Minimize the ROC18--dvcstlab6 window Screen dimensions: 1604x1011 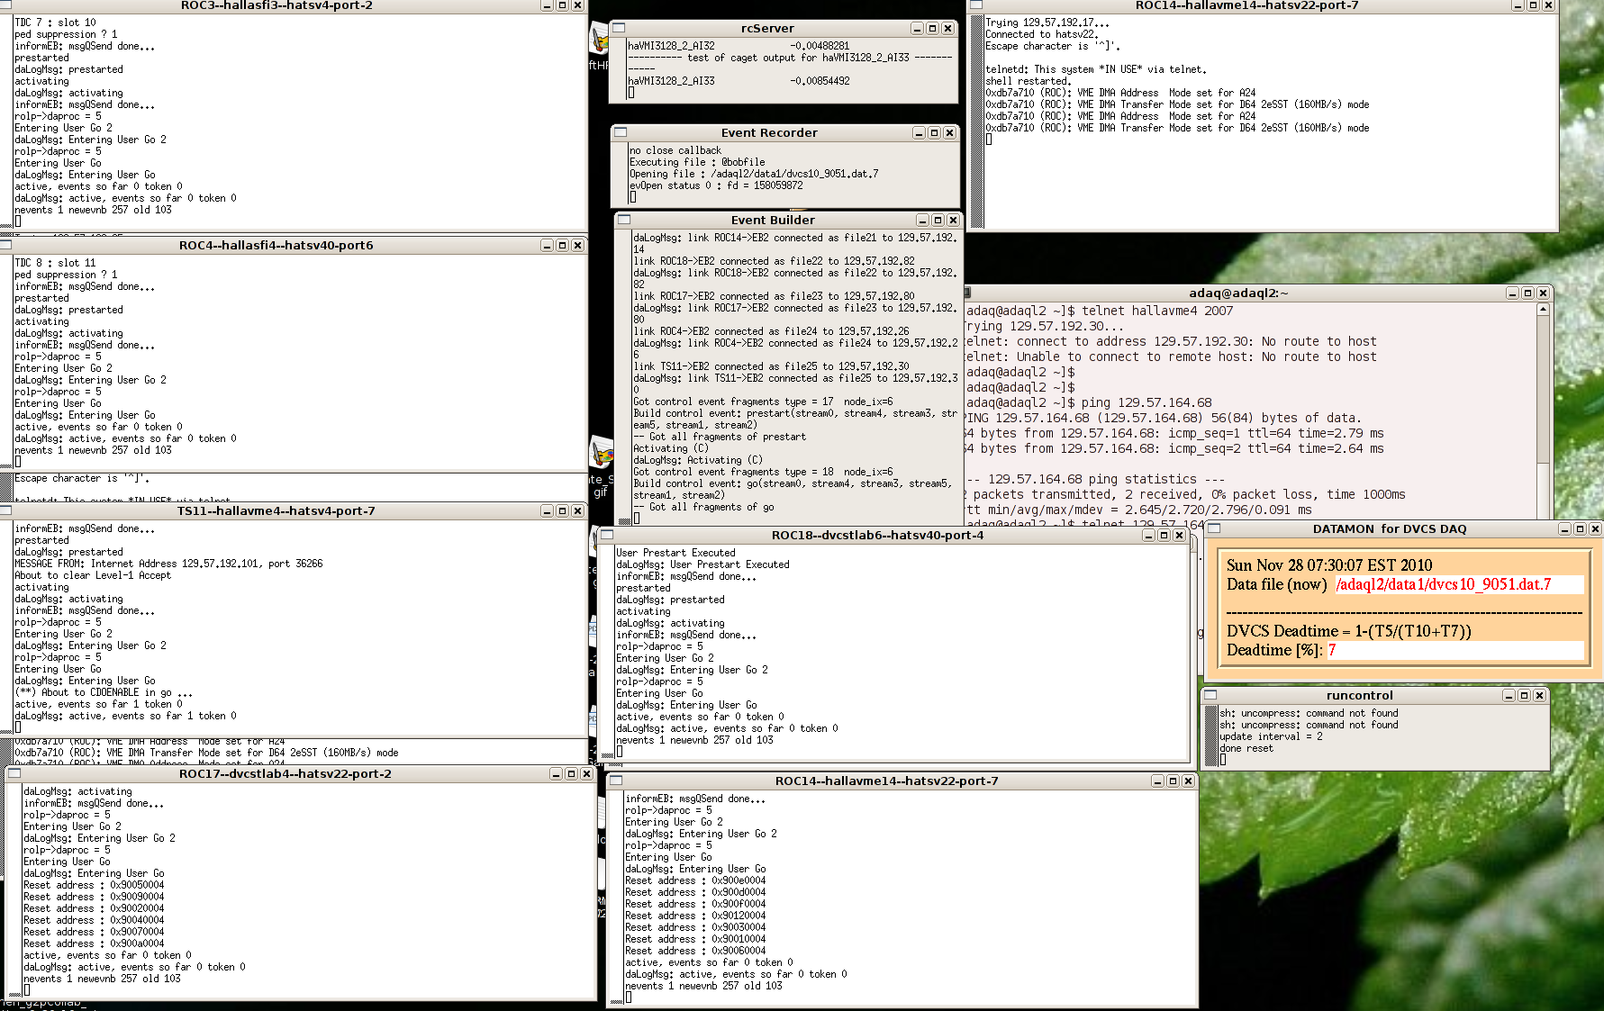tap(1148, 536)
